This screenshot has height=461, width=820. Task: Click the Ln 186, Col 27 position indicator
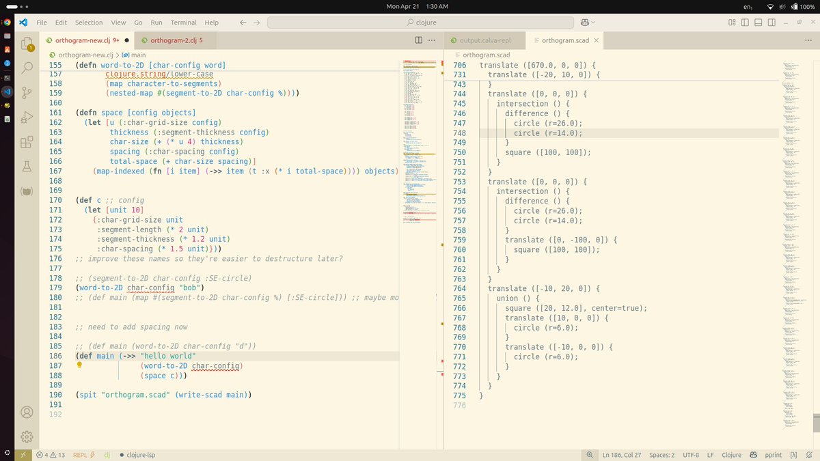(x=622, y=455)
